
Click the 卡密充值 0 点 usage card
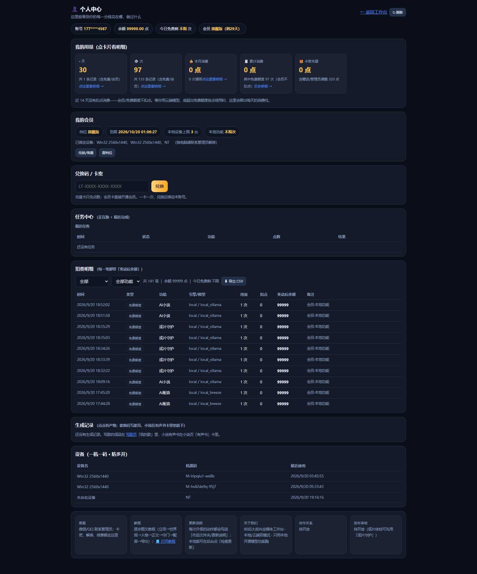click(321, 74)
